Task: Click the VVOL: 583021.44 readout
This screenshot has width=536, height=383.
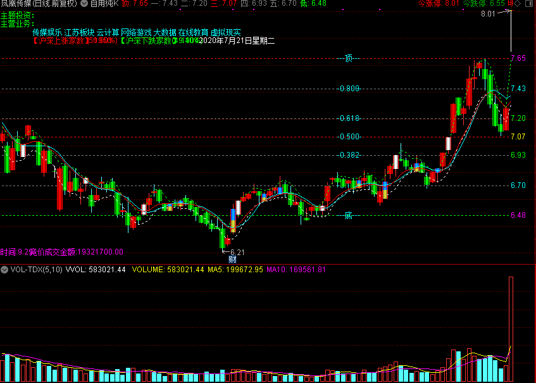Action: (96, 270)
